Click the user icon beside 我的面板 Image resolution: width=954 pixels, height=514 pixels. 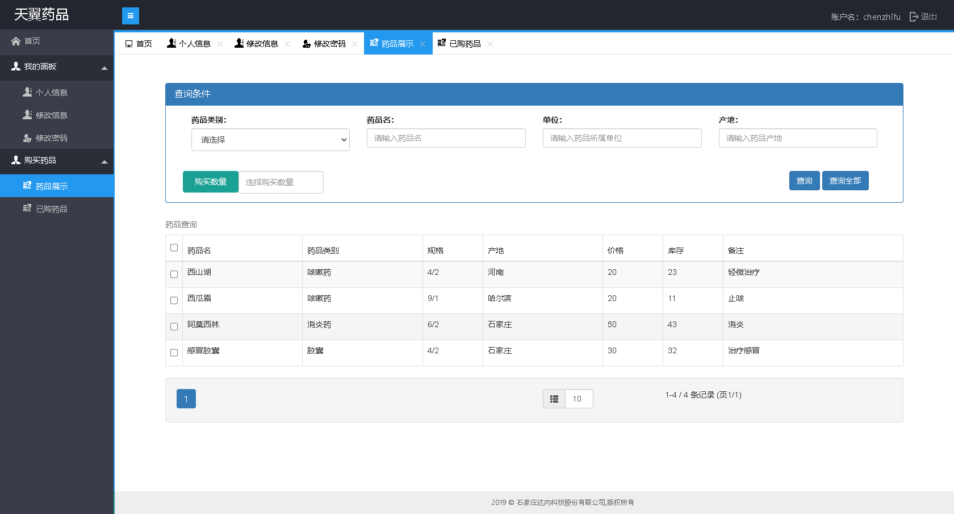coord(16,66)
